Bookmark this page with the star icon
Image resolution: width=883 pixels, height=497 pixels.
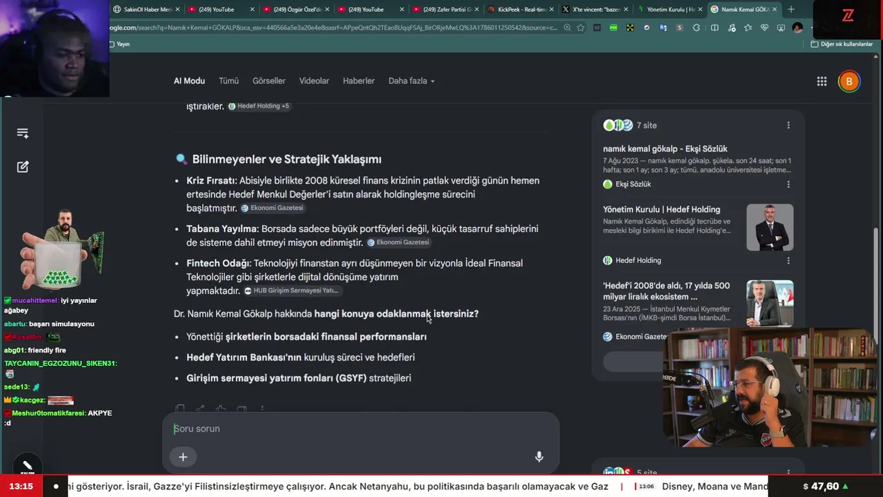click(x=581, y=28)
